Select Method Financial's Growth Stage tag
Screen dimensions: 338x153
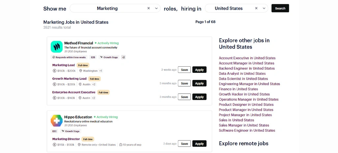tap(109, 57)
